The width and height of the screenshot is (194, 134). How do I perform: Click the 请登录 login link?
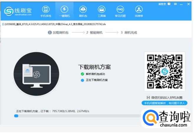pos(162,4)
